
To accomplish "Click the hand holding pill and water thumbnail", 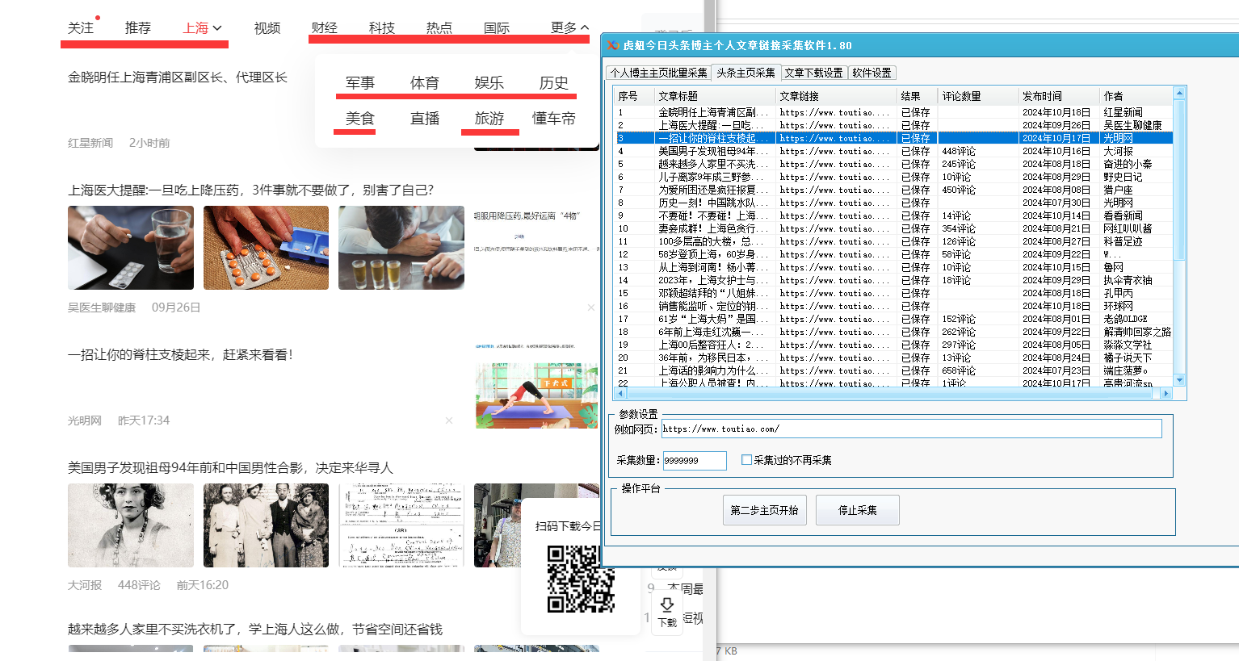I will (131, 248).
